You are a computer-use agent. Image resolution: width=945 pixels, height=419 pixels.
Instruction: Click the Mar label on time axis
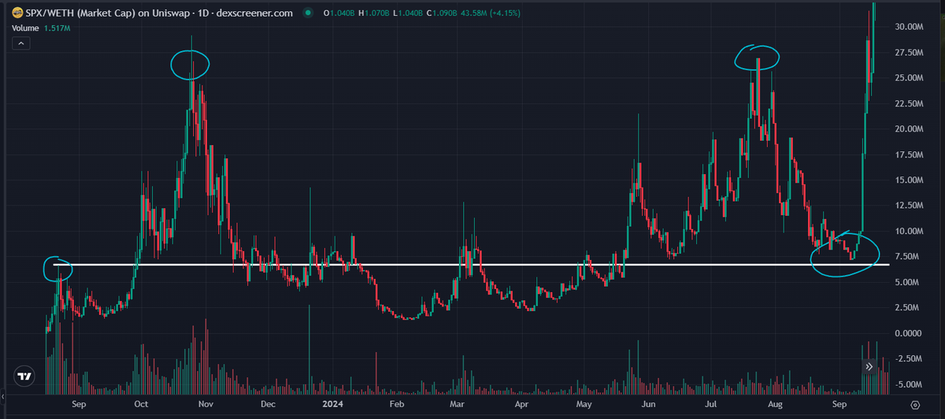point(458,404)
